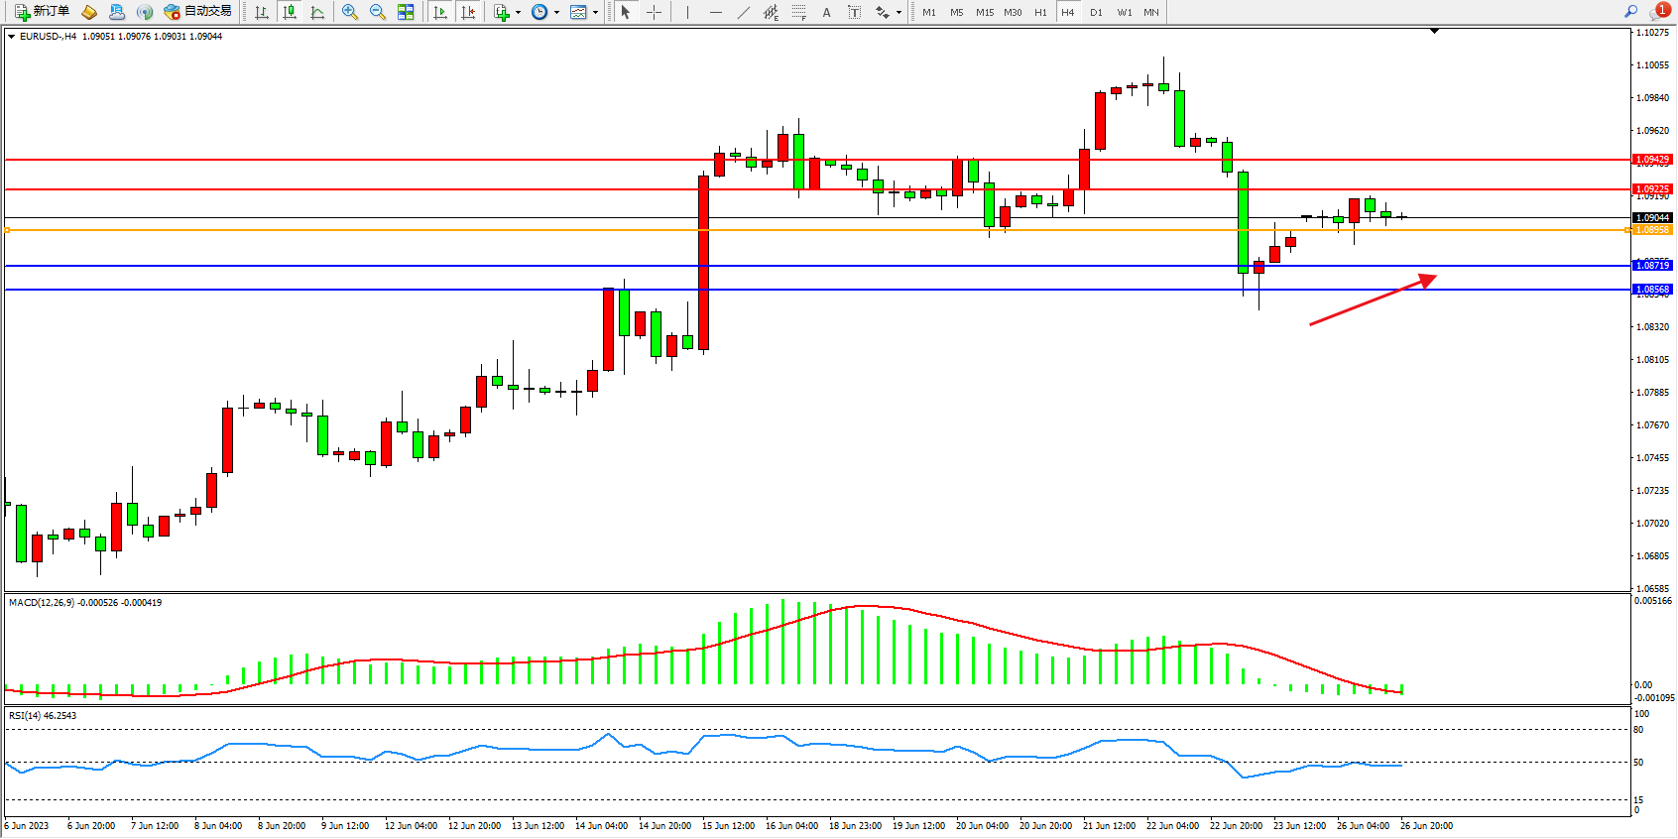Open the indicators list dropdown arrow
Screen dimensions: 1678x839
click(518, 13)
